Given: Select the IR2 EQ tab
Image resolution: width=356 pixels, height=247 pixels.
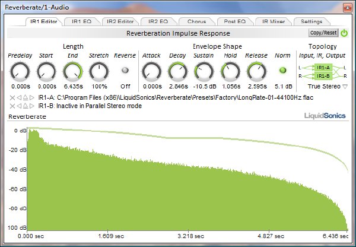Looking at the screenshot, I should click(x=158, y=21).
